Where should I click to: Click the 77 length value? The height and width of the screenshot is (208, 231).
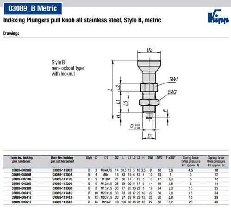click(x=123, y=188)
